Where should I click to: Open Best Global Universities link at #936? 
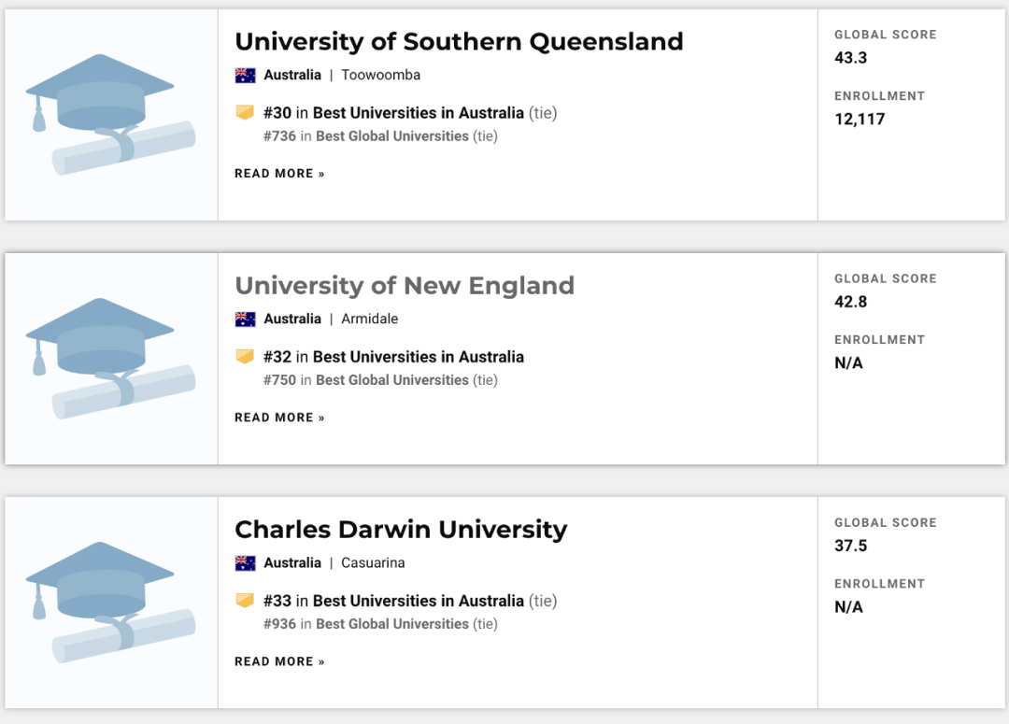point(391,624)
